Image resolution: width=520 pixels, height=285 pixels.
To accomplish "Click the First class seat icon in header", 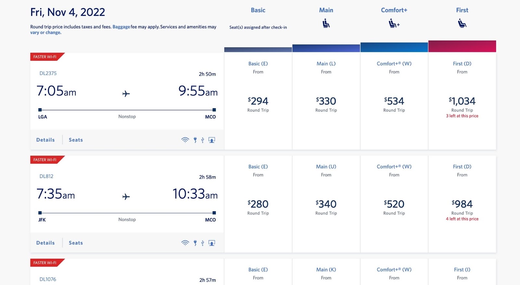I will (x=462, y=23).
